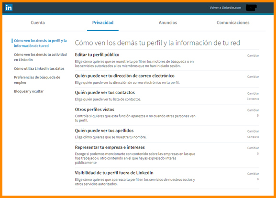Image resolution: width=276 pixels, height=198 pixels.
Task: Click page title 'Cómo ven los demás tu perfil y la información de tu red'
Action: click(x=157, y=43)
